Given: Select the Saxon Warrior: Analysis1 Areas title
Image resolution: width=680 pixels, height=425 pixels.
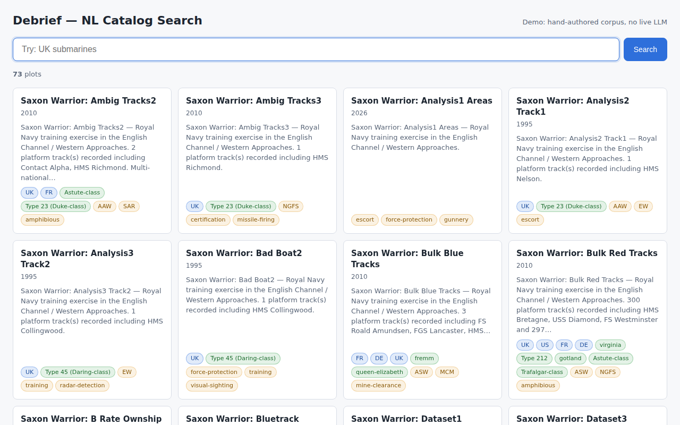Looking at the screenshot, I should tap(421, 101).
